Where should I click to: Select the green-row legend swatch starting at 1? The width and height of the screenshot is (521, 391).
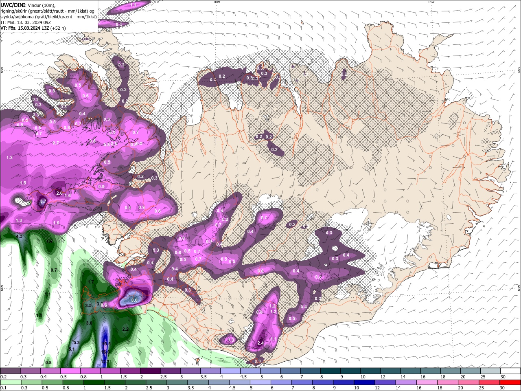click(94, 382)
